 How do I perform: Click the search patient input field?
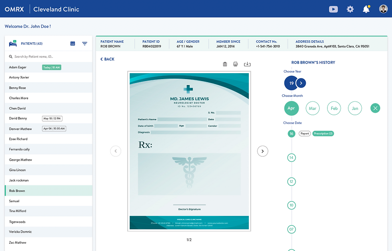click(x=48, y=57)
